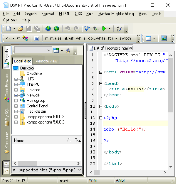Click the PHP syntax check icon
Viewport: 176px width, 184px height.
pyautogui.click(x=87, y=28)
